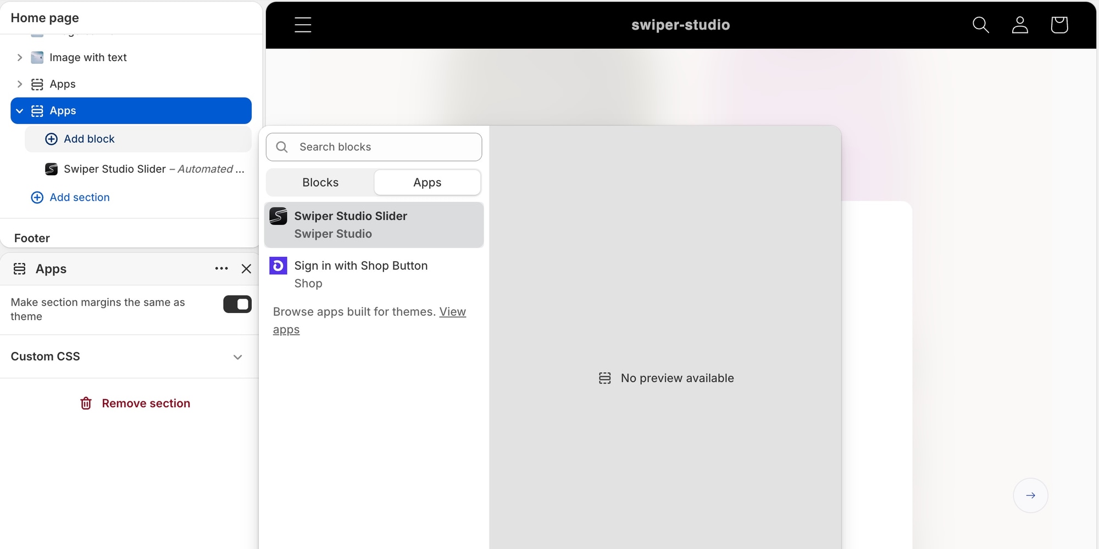1099x549 pixels.
Task: Expand the Image with text section
Action: click(20, 58)
